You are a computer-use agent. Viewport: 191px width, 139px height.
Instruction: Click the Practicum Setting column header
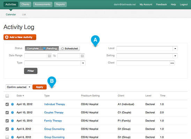(x=90, y=96)
